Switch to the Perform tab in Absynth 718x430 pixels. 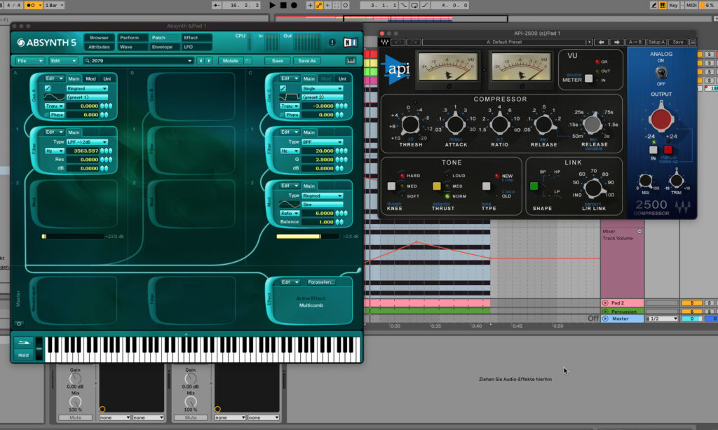[x=130, y=38]
